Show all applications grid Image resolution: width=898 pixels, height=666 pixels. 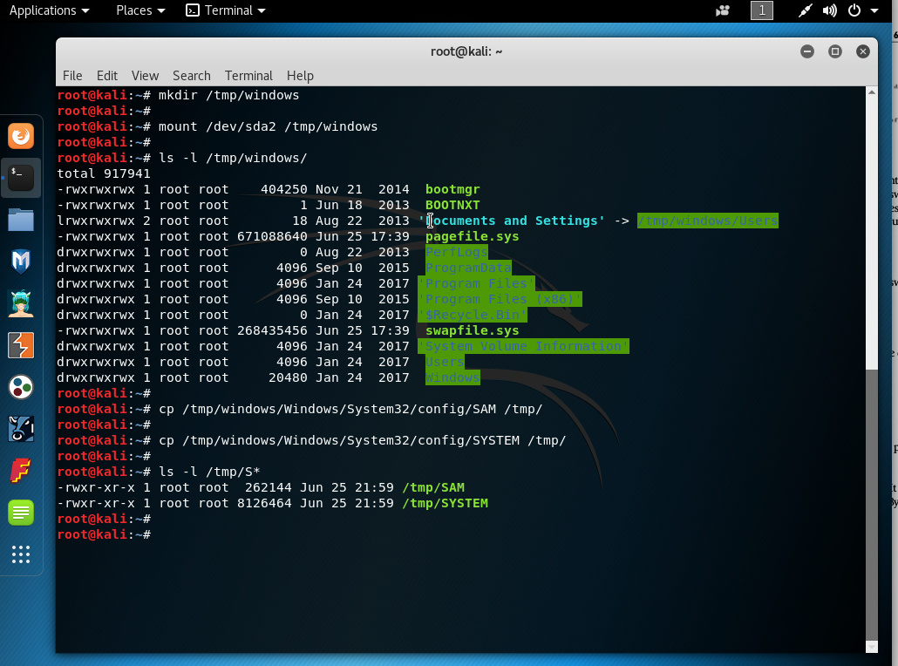(x=21, y=554)
